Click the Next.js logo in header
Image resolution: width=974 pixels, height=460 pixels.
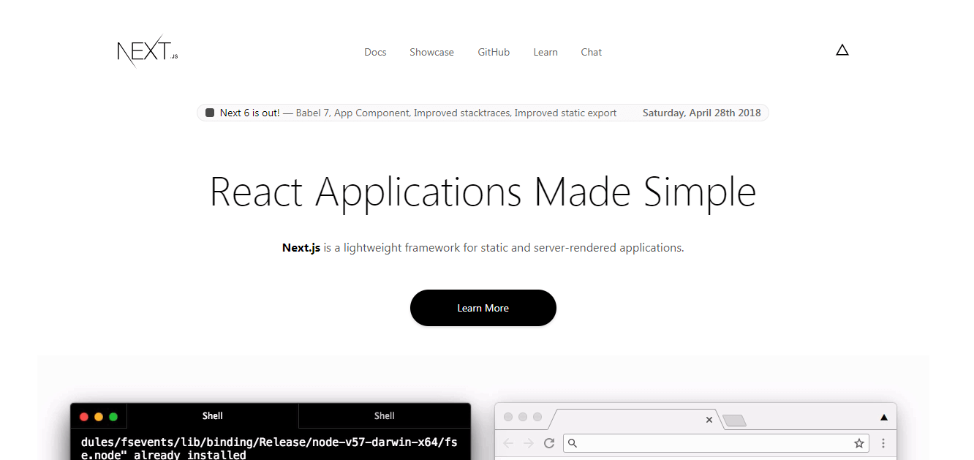click(147, 52)
